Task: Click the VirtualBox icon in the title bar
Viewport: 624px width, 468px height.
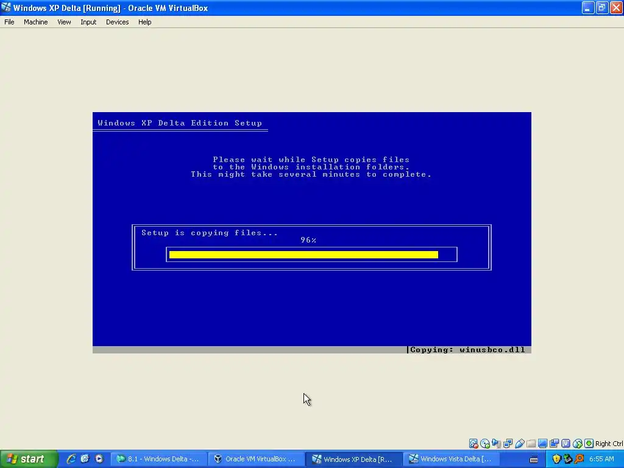Action: pos(6,7)
